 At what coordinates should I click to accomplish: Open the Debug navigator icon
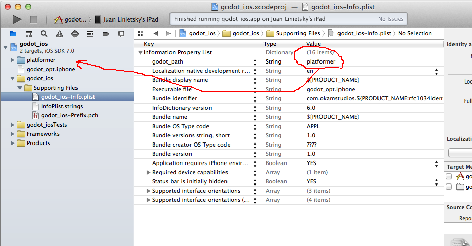(90, 34)
